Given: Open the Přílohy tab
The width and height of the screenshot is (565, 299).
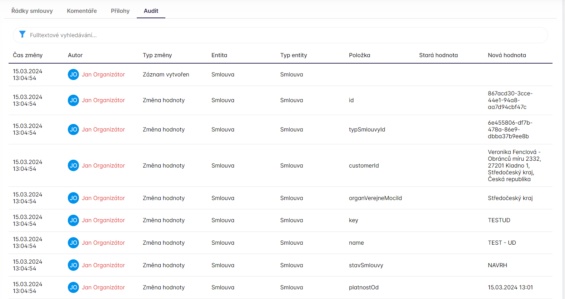Looking at the screenshot, I should tap(120, 11).
